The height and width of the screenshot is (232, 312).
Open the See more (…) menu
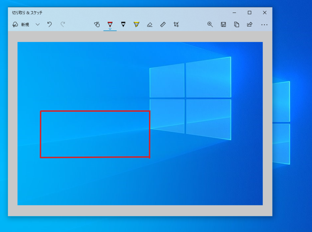click(x=264, y=25)
